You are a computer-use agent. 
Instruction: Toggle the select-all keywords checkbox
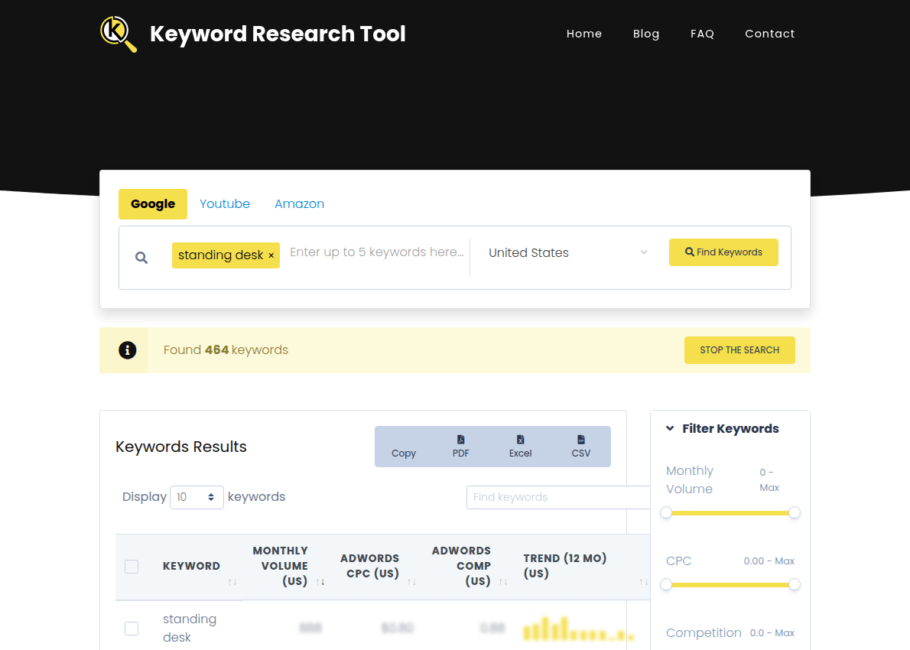132,567
